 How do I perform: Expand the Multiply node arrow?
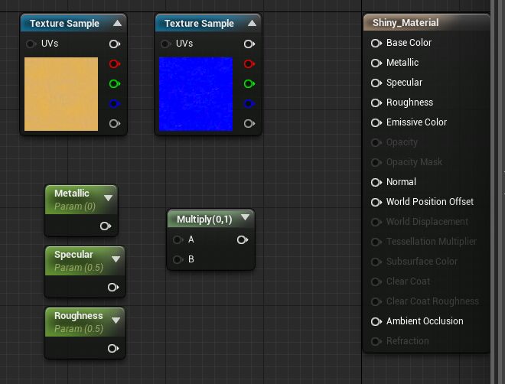[x=245, y=219]
